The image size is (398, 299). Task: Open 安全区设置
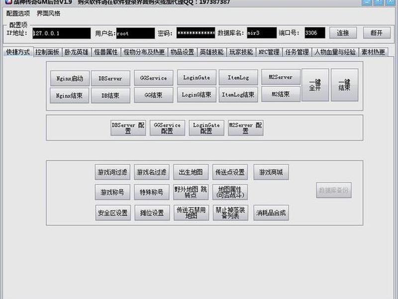pyautogui.click(x=113, y=213)
